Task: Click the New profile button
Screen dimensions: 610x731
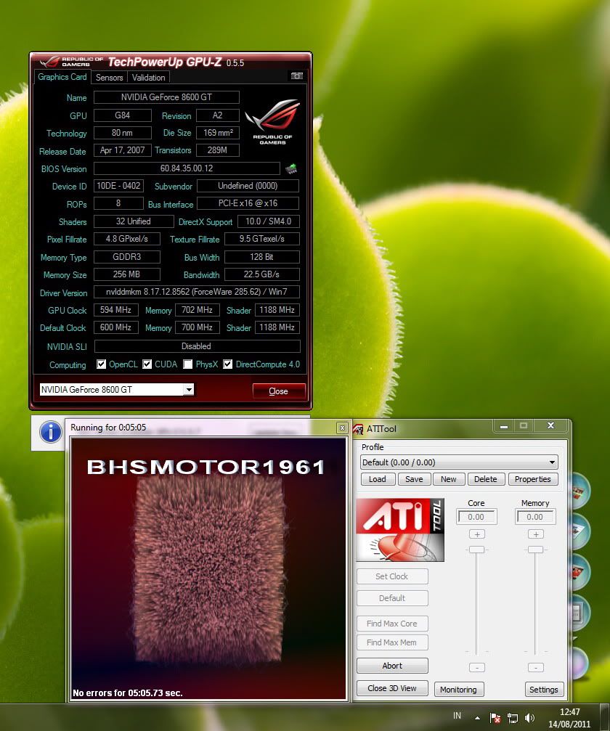Action: (x=448, y=479)
